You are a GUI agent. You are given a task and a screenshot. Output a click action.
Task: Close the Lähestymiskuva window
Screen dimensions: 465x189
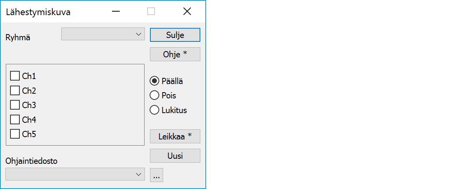[x=187, y=12]
